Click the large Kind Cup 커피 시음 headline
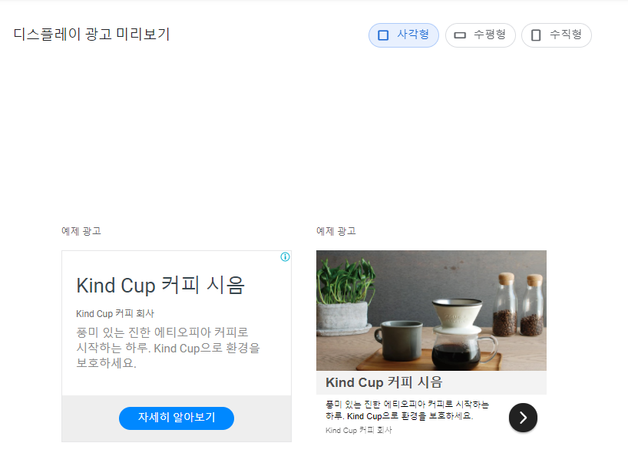The width and height of the screenshot is (628, 476). coord(160,286)
